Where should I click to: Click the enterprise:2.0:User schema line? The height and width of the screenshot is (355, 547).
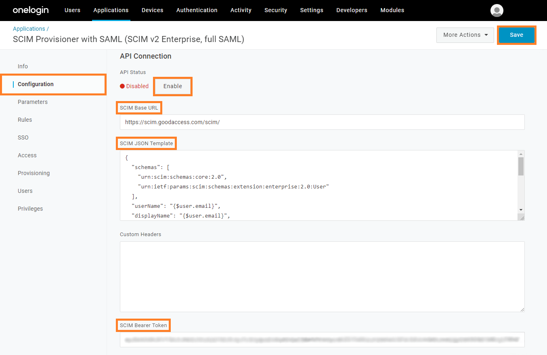pos(234,187)
